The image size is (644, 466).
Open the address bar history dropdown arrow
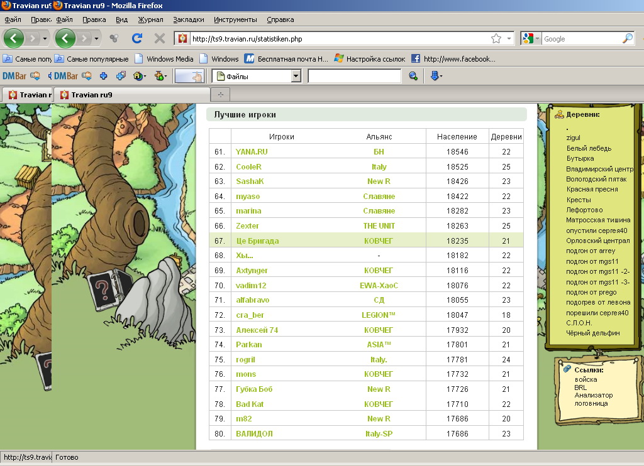509,38
